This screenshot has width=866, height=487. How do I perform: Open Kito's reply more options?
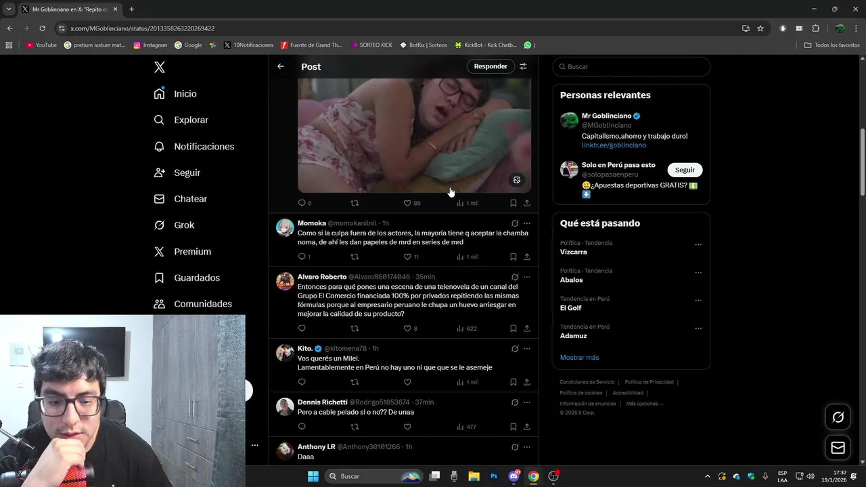click(527, 349)
